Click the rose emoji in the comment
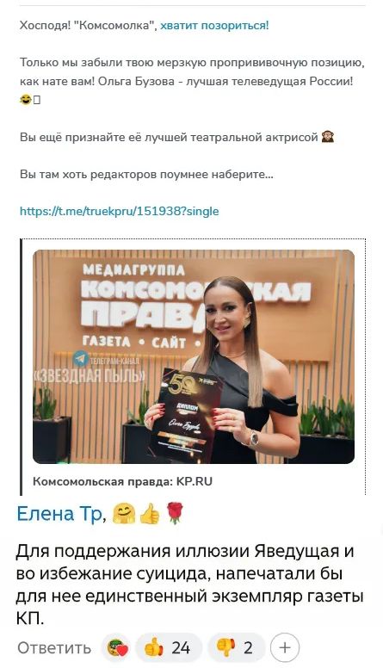Viewport: 383px width, 668px height. (174, 512)
